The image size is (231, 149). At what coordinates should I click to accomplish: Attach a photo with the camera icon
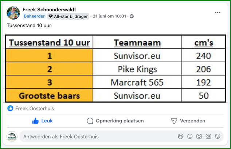(x=199, y=136)
